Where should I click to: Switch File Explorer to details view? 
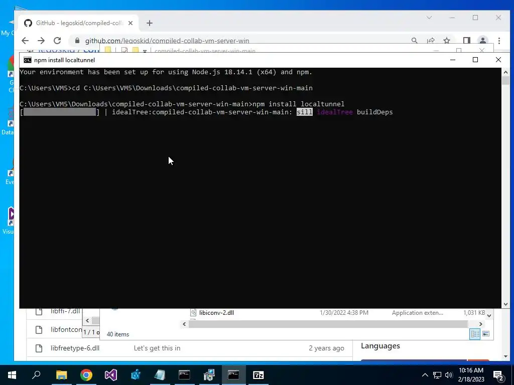[475, 334]
